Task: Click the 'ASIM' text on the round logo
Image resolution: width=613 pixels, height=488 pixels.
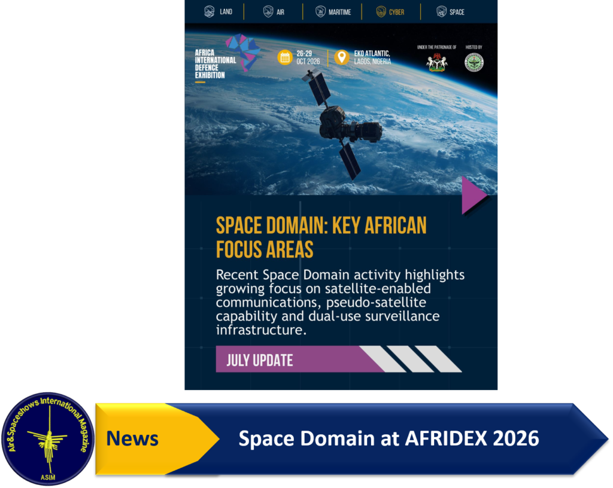Action: pyautogui.click(x=48, y=477)
